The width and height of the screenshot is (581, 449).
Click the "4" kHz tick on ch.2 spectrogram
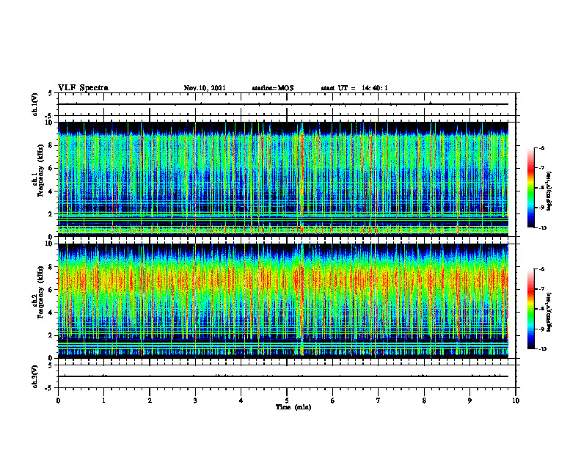pyautogui.click(x=51, y=313)
